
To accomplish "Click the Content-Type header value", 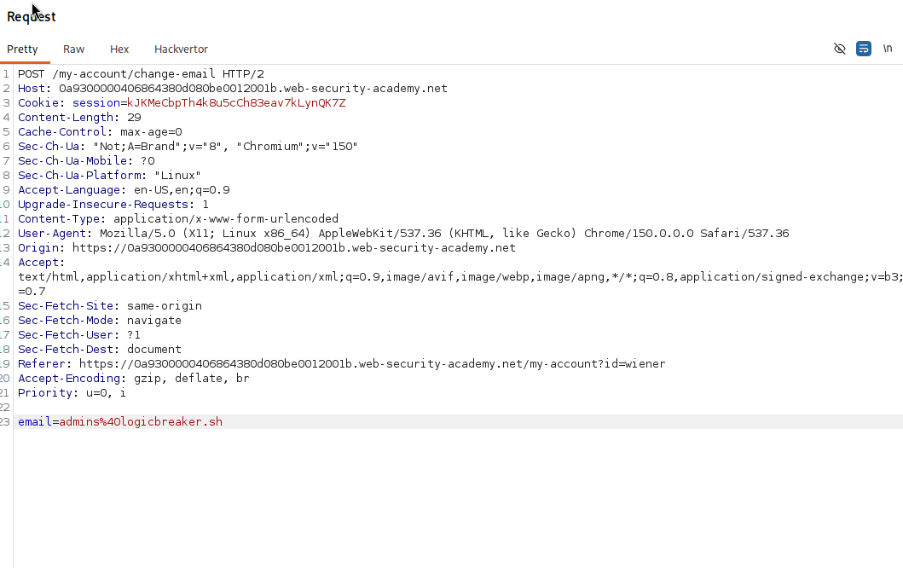I will (226, 219).
